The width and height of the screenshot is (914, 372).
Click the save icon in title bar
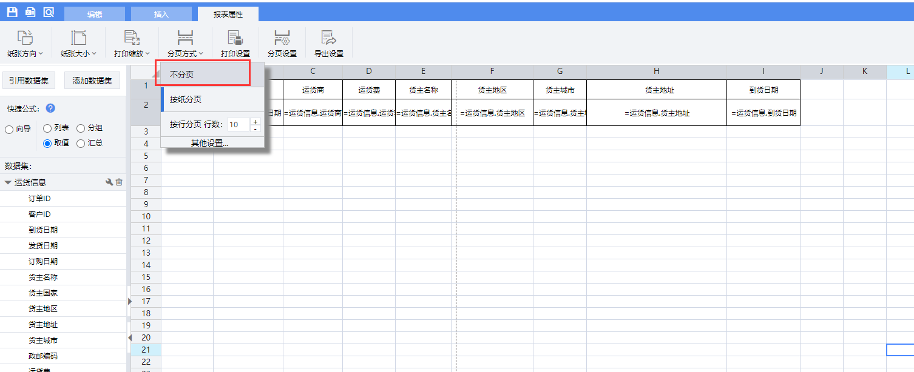[x=12, y=12]
